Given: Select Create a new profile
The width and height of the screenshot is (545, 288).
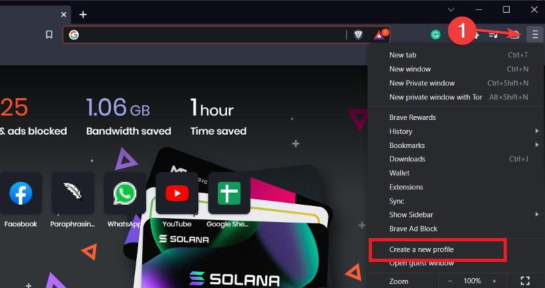Looking at the screenshot, I should [456, 249].
